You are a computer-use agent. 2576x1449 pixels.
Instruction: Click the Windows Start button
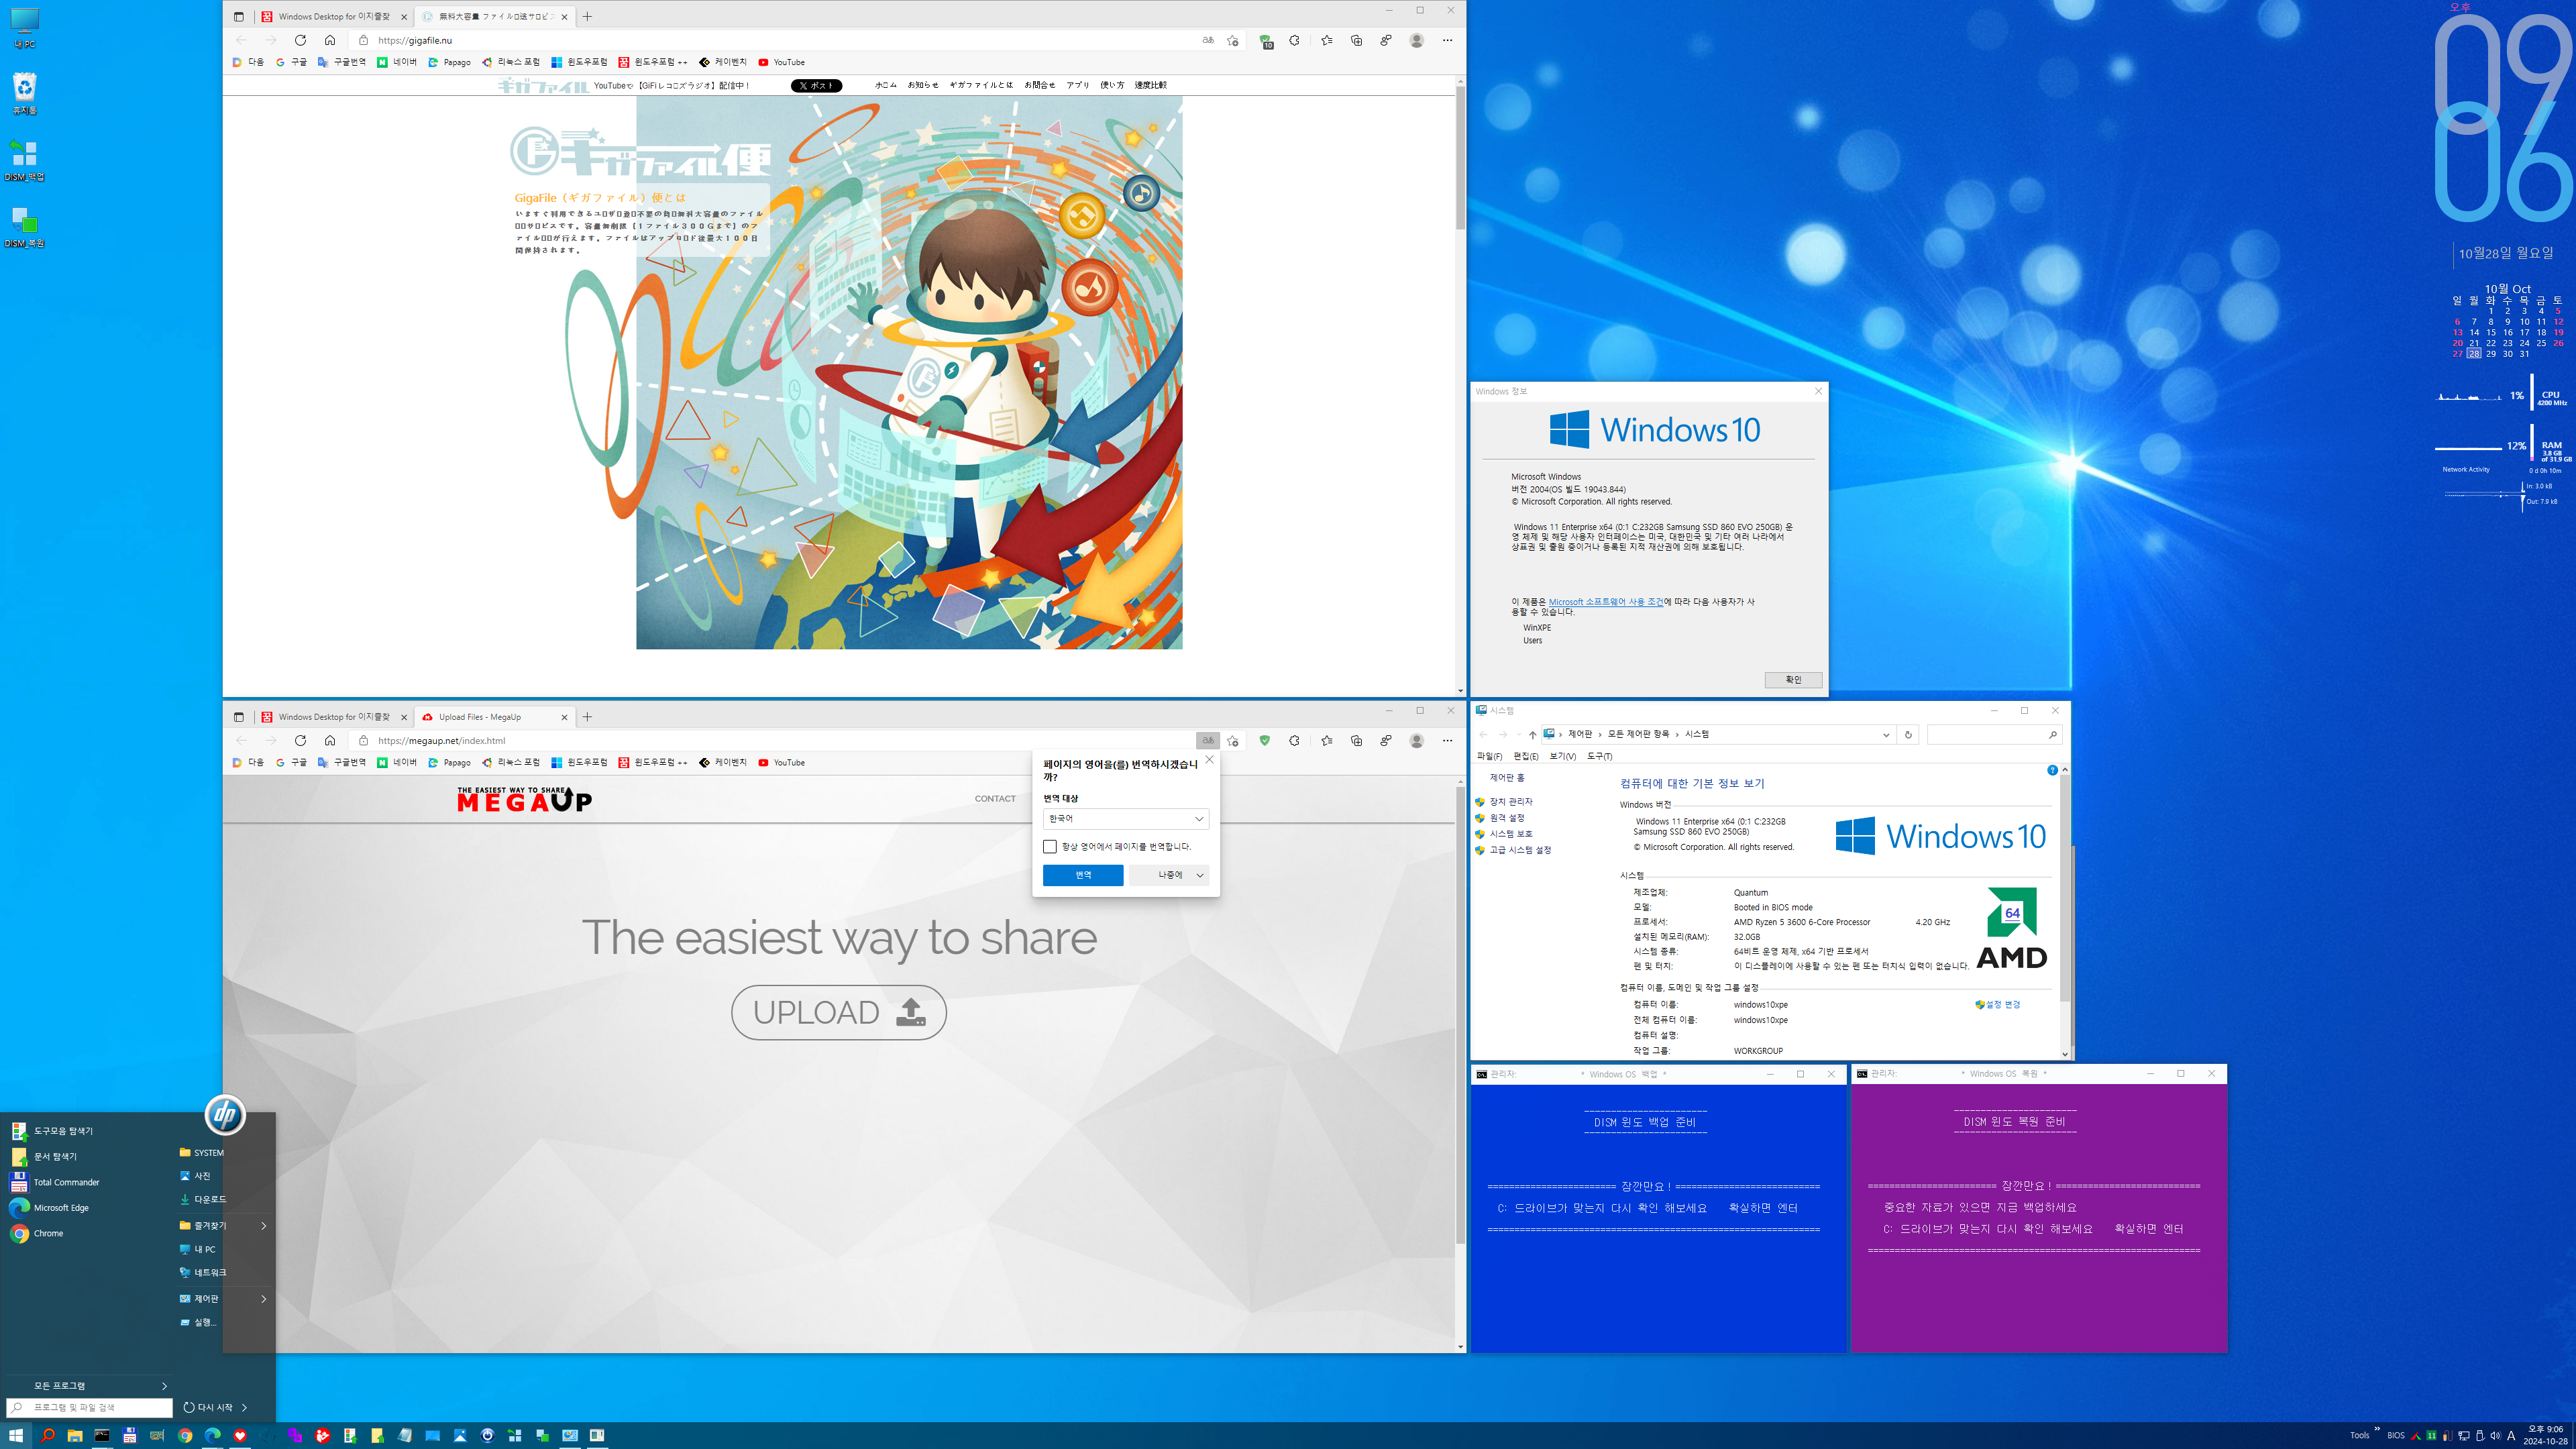tap(16, 1435)
